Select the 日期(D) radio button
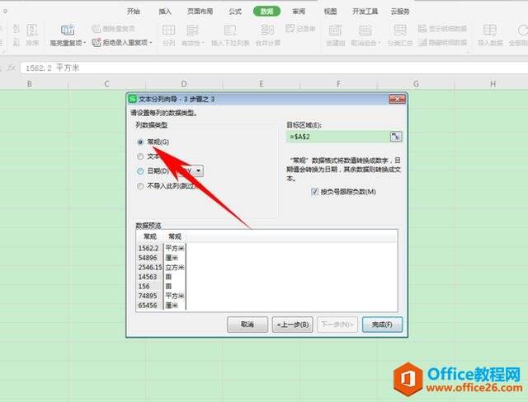Image resolution: width=528 pixels, height=402 pixels. [x=140, y=171]
